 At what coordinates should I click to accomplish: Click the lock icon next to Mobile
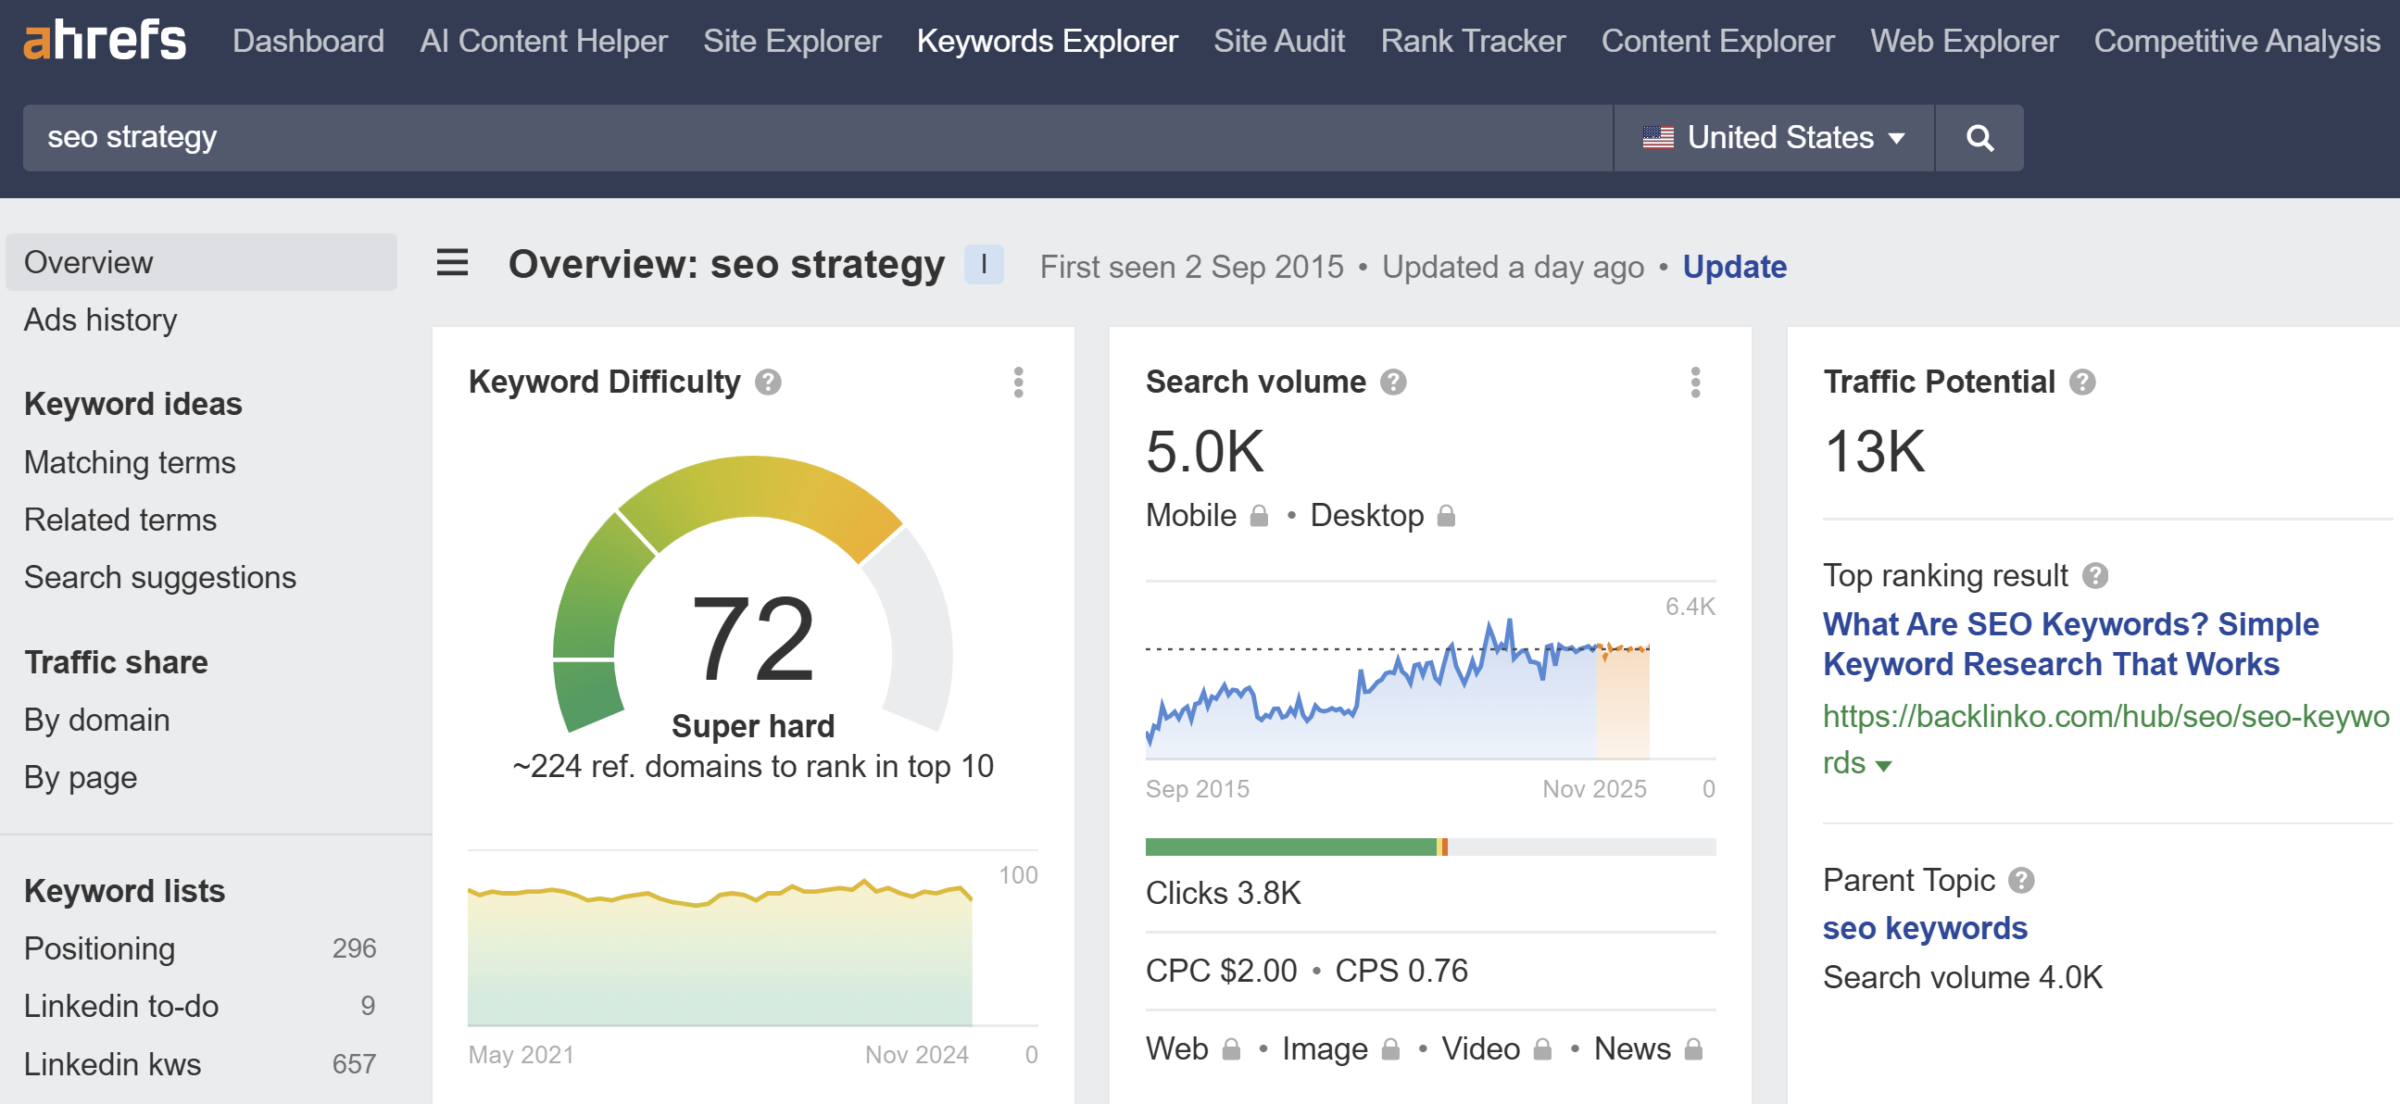(x=1259, y=515)
